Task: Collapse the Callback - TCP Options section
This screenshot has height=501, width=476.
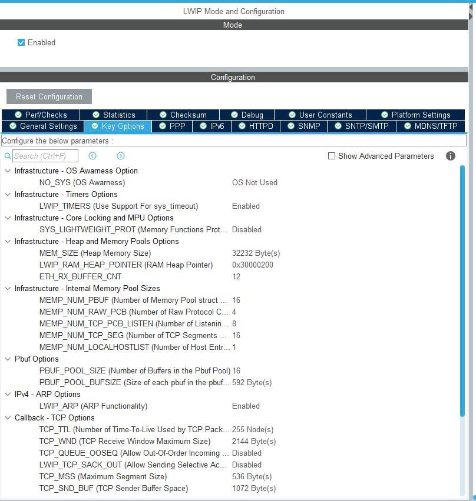Action: (x=7, y=417)
